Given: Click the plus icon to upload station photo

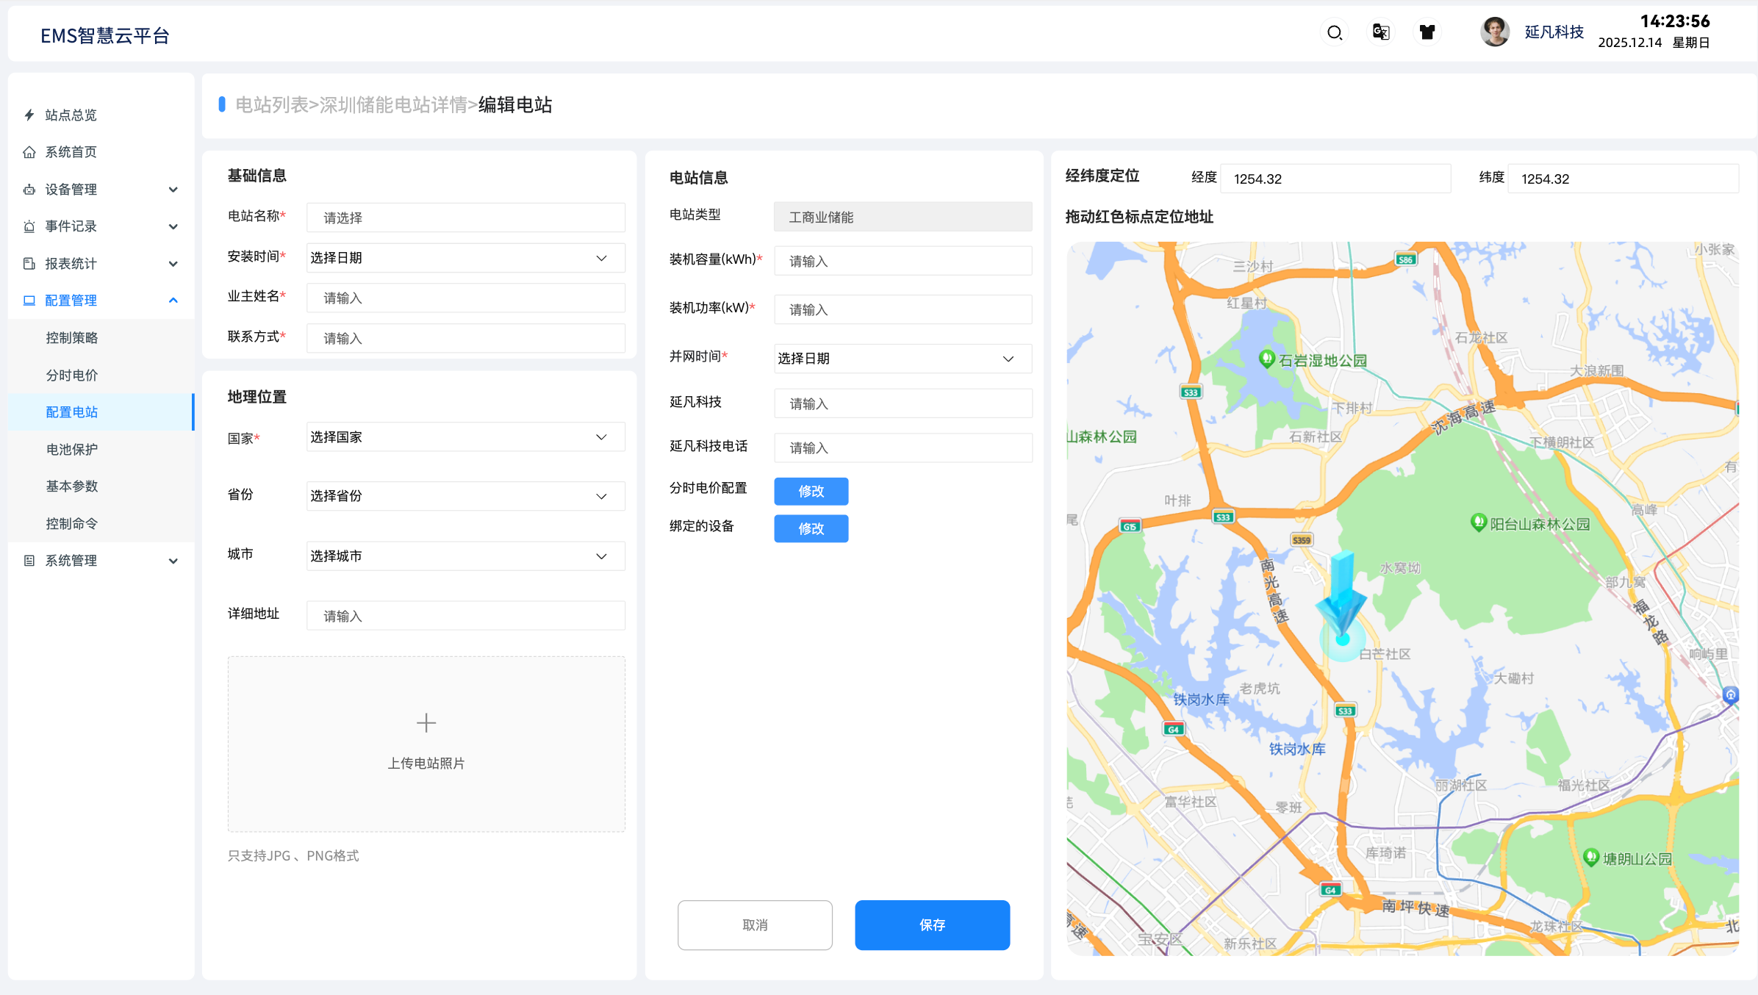Looking at the screenshot, I should tap(426, 723).
